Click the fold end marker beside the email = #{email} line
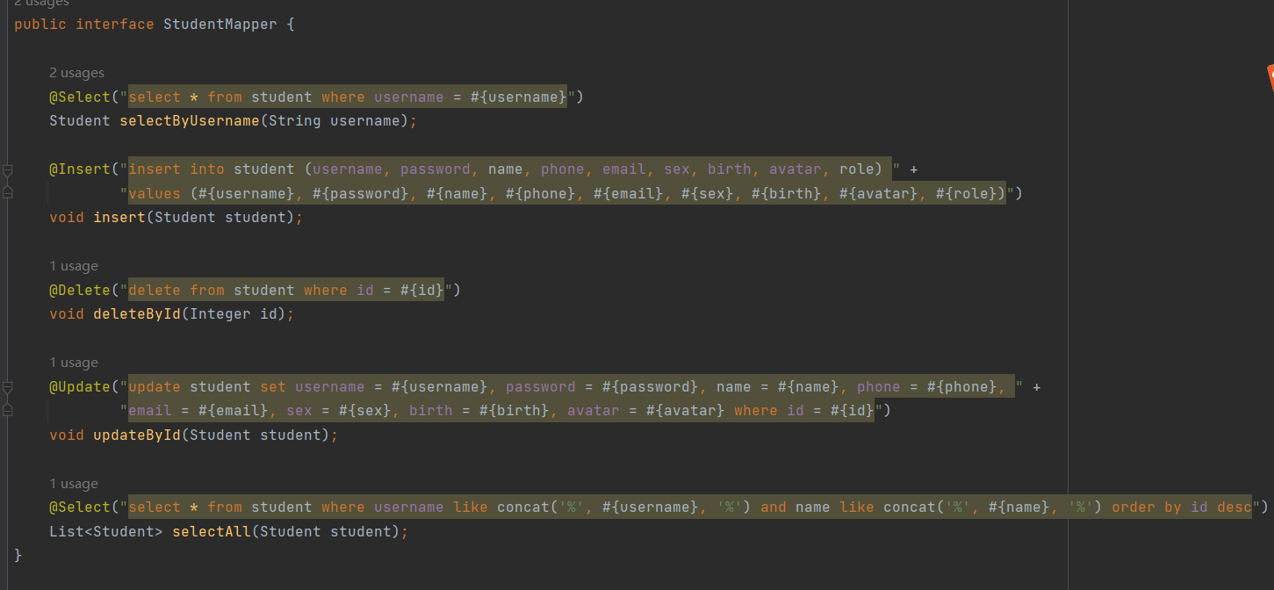The width and height of the screenshot is (1274, 590). [7, 410]
